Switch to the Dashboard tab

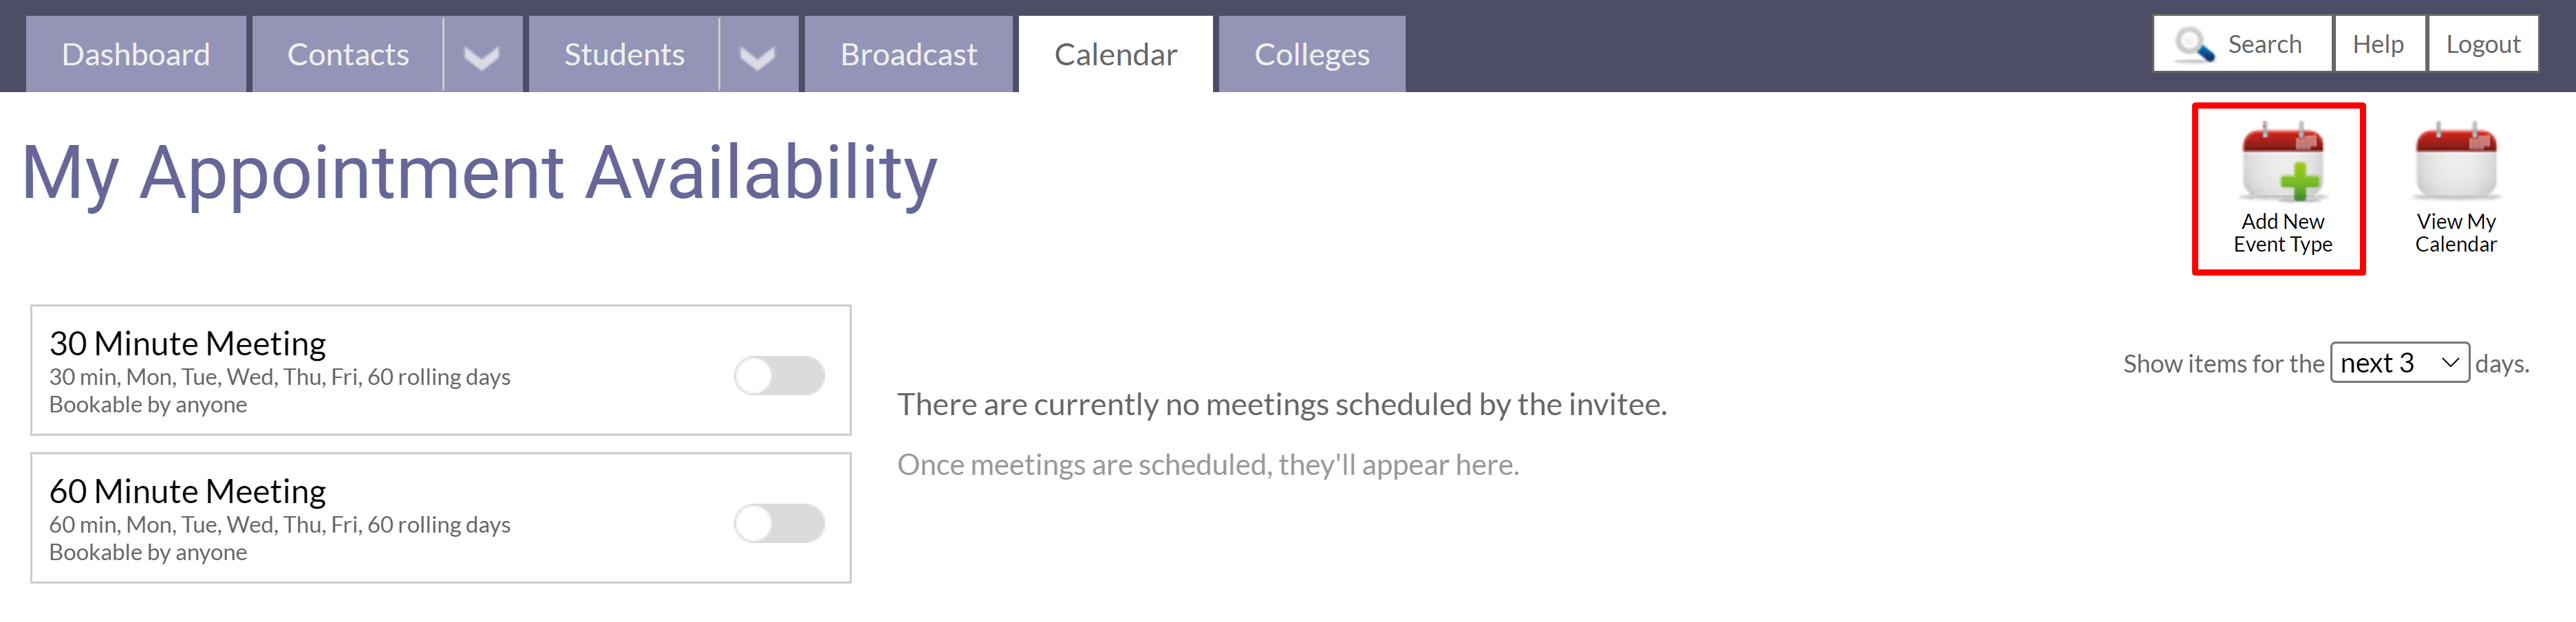click(x=136, y=55)
